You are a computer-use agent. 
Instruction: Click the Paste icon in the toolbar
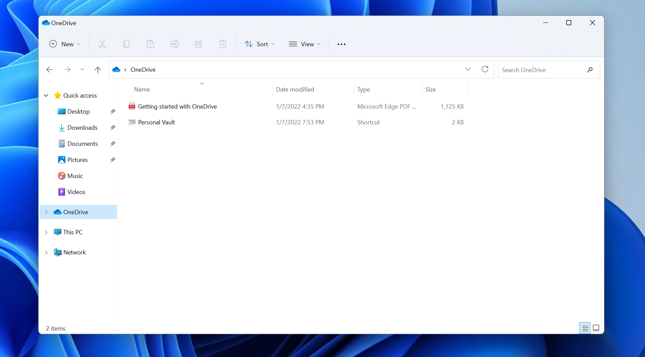[x=150, y=44]
